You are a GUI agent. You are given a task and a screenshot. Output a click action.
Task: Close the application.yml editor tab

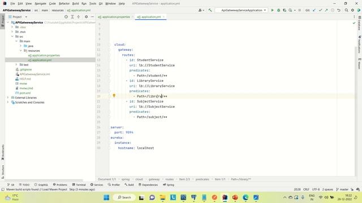[163, 17]
